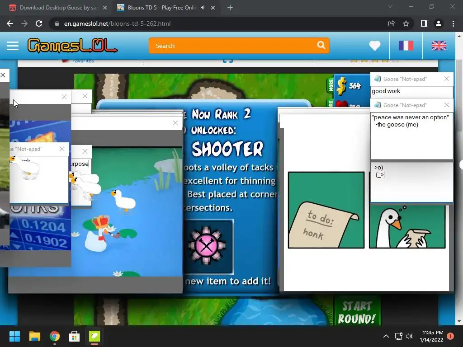Click the START ROUND! button
Viewport: 463px width, 347px height.
(x=357, y=313)
